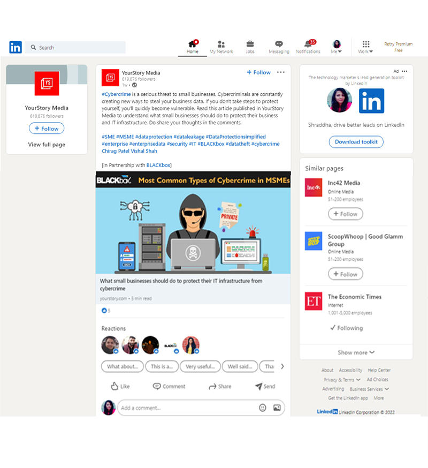Open Notifications bell with 35 badge
428x468 pixels.
[308, 44]
